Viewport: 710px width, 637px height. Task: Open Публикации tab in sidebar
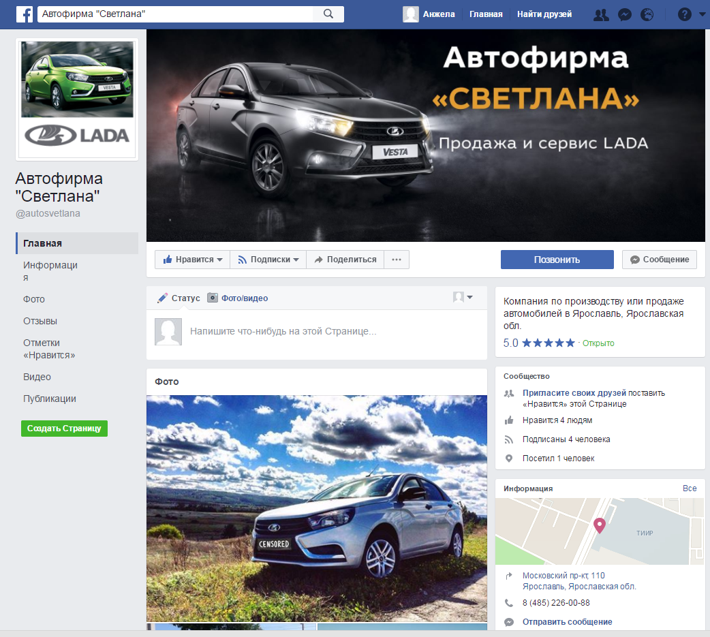coord(49,399)
